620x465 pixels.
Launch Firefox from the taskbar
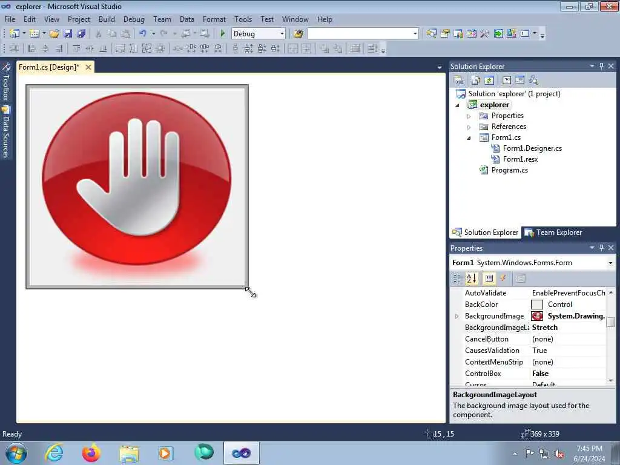pyautogui.click(x=91, y=453)
